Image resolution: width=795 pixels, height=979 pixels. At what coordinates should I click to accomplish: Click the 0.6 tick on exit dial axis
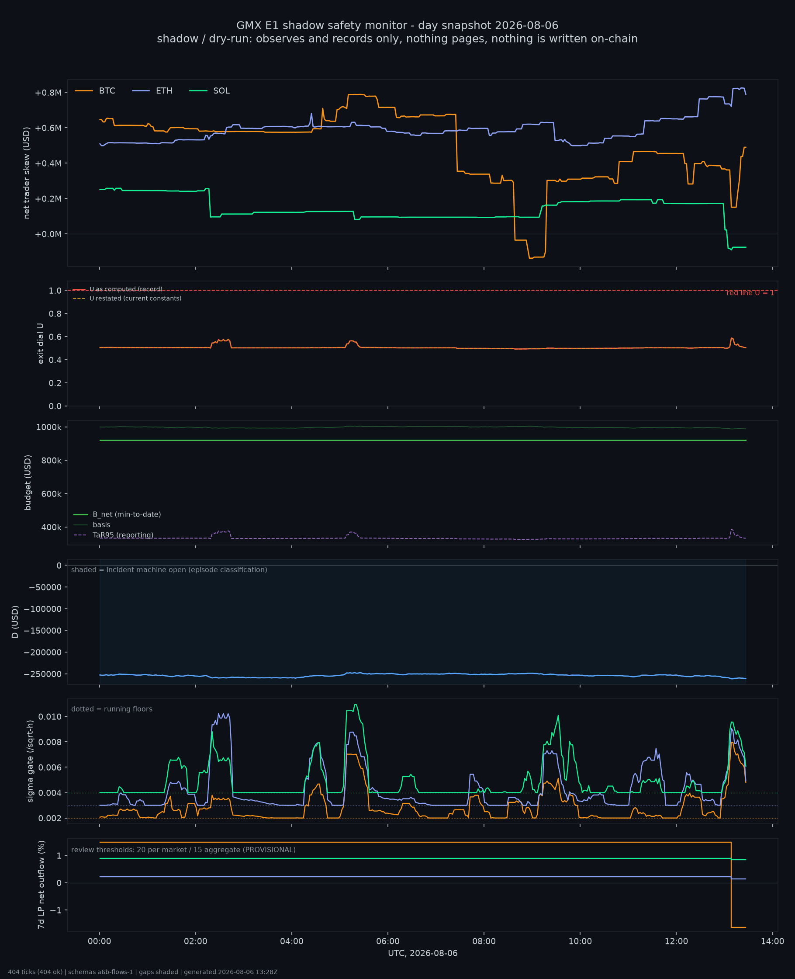(x=55, y=337)
